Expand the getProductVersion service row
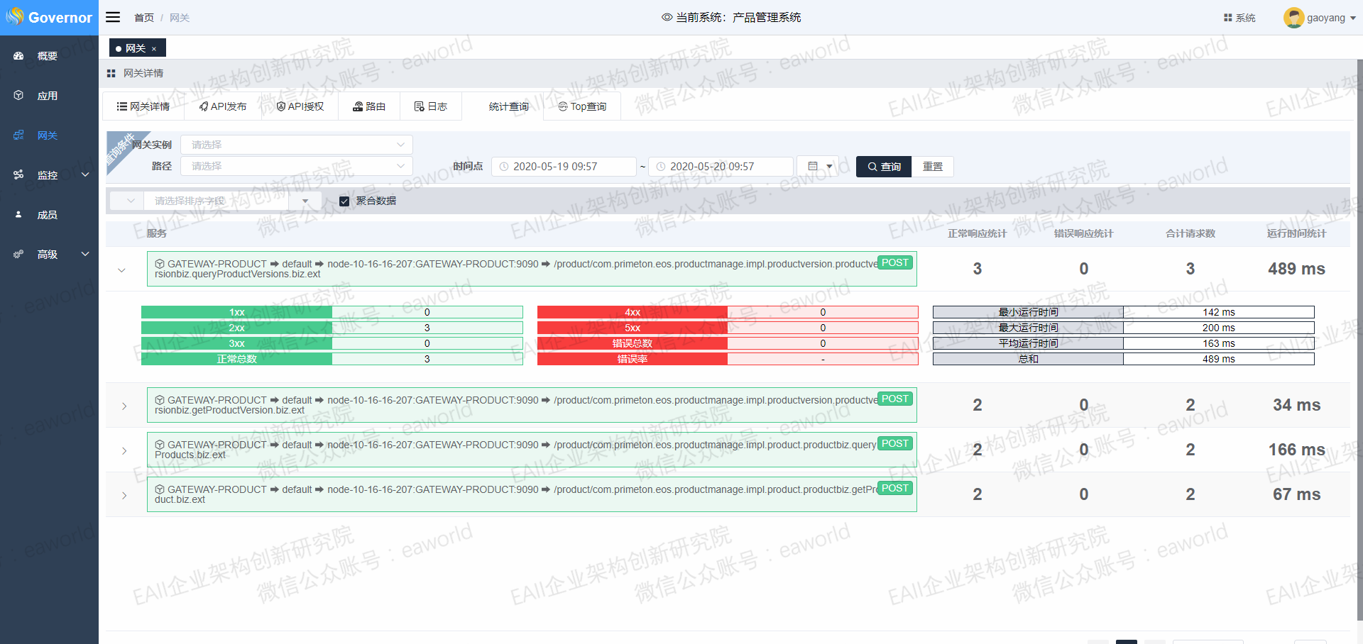 [x=124, y=406]
